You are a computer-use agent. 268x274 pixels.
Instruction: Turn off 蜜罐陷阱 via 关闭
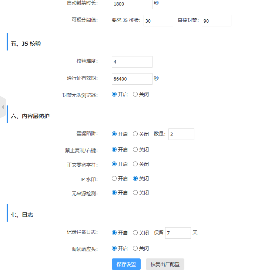coord(135,134)
